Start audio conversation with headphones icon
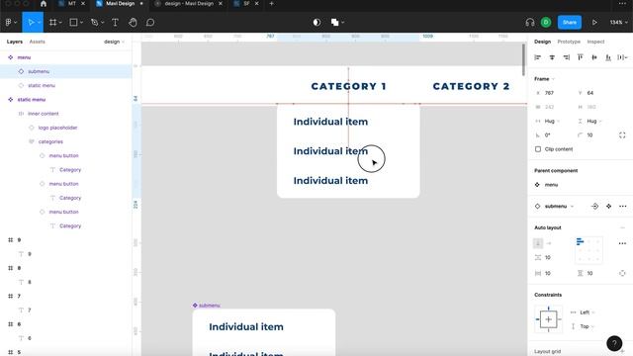The image size is (633, 356). (x=530, y=23)
